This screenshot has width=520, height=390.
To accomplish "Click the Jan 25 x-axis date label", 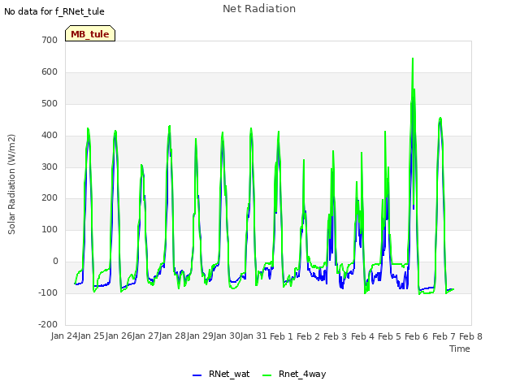I will [x=92, y=336].
